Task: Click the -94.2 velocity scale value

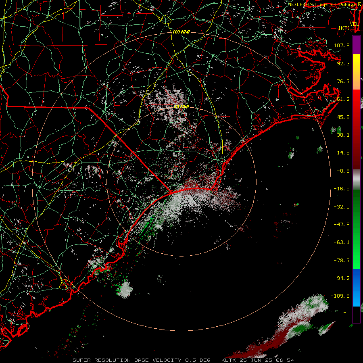Action: 342,278
